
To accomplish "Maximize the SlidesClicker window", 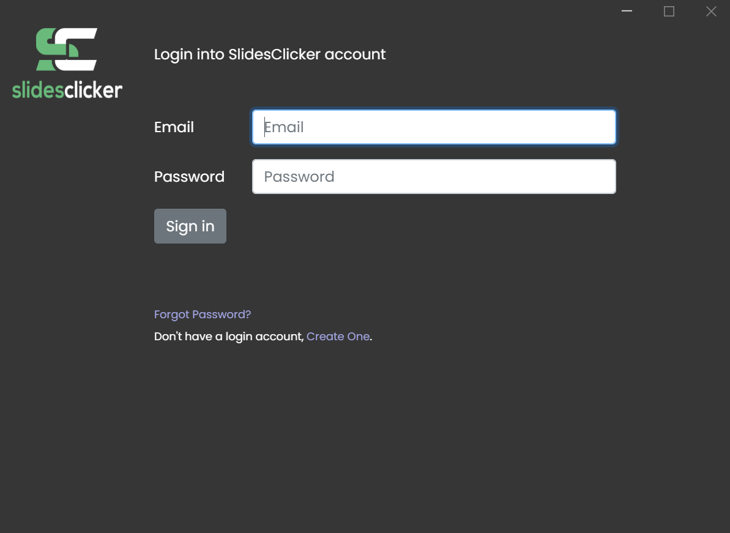I will coord(669,11).
